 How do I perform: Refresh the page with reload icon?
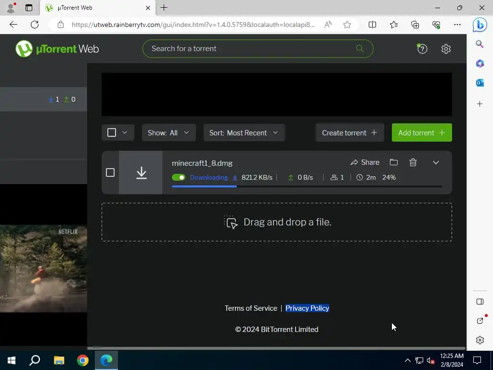pyautogui.click(x=35, y=25)
